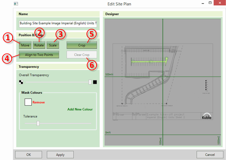Click the scale bar graphic on plan
This screenshot has height=160, width=226.
206,85
